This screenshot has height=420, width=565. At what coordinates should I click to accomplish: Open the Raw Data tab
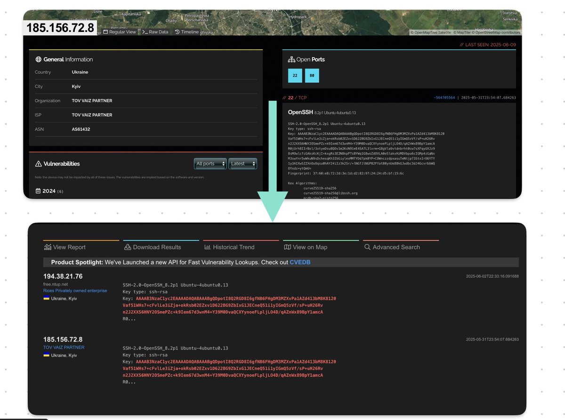[x=155, y=32]
